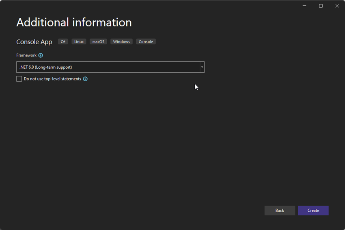Screen dimensions: 345x230
Task: Expand the Framework dropdown arrow
Action: [202, 67]
